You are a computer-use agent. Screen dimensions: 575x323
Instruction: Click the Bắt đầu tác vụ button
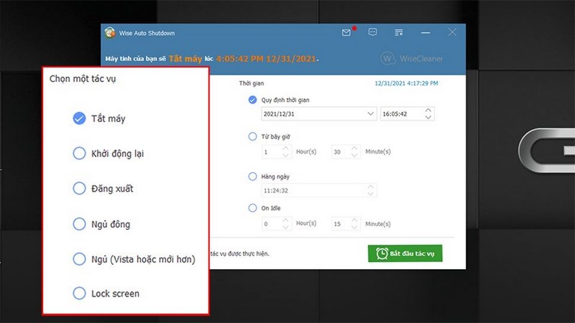pos(405,254)
